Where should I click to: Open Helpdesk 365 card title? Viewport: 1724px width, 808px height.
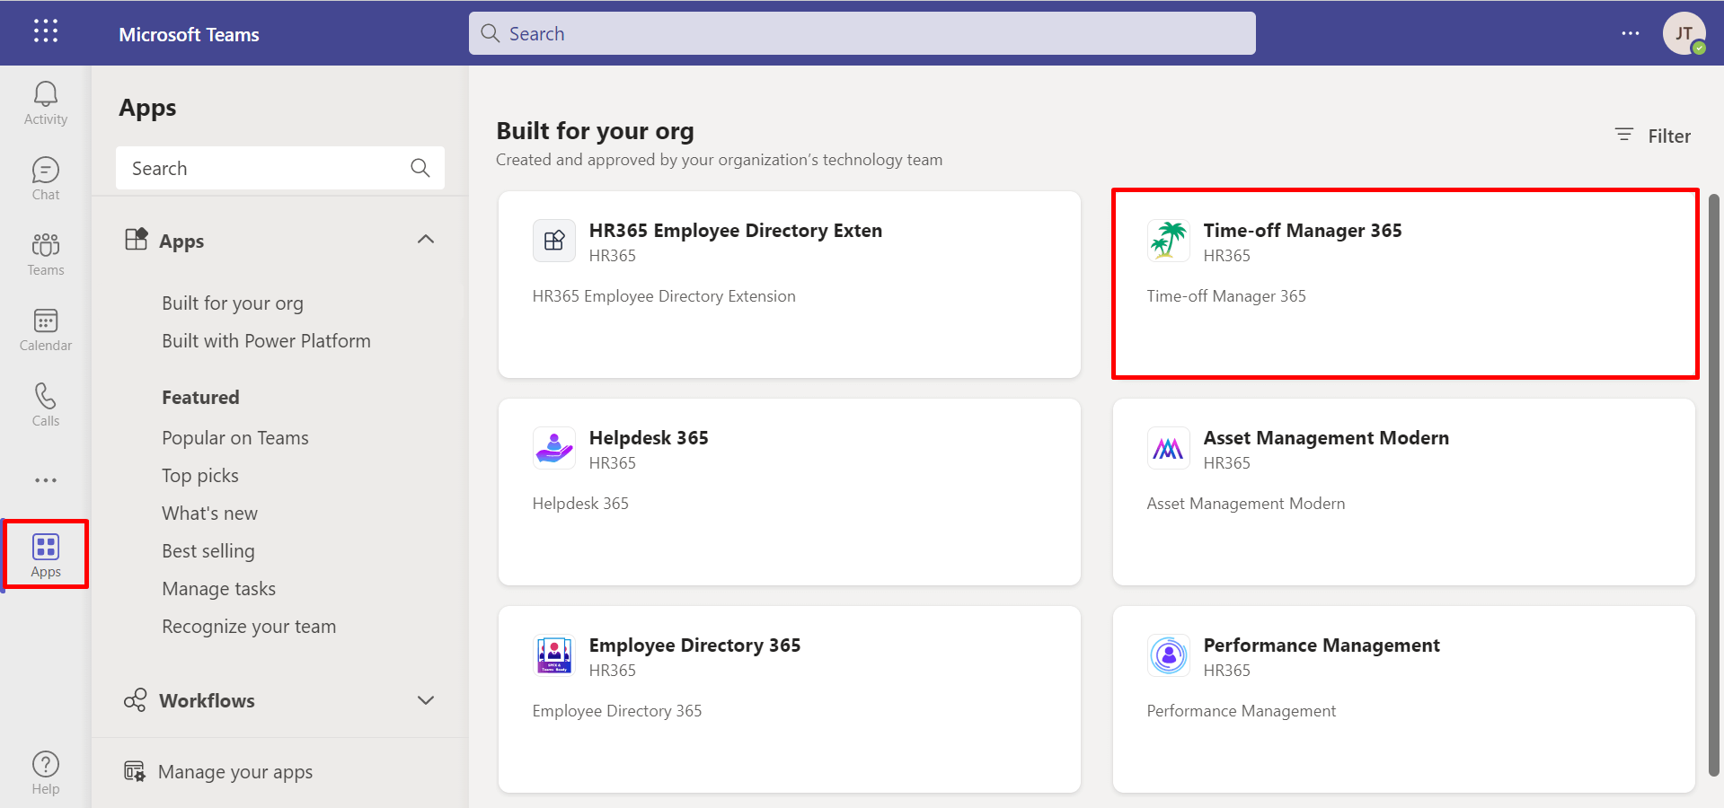coord(649,438)
